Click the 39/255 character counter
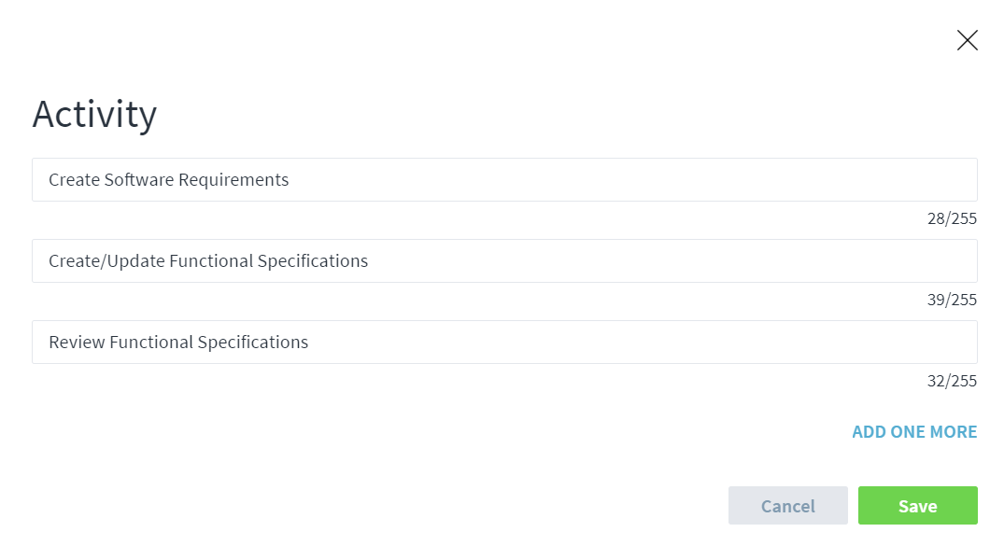Image resolution: width=990 pixels, height=546 pixels. click(x=952, y=300)
